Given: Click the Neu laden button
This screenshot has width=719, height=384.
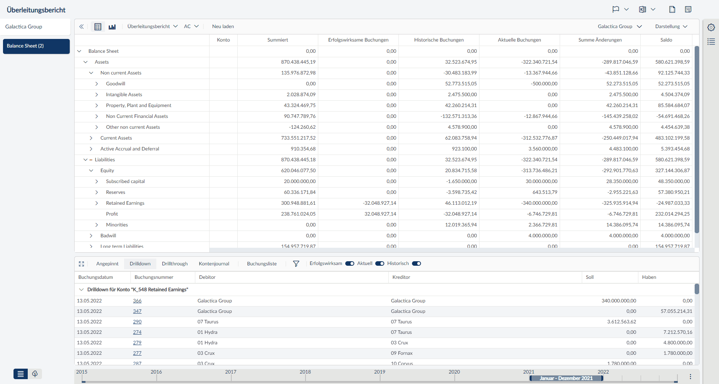Looking at the screenshot, I should (x=223, y=27).
